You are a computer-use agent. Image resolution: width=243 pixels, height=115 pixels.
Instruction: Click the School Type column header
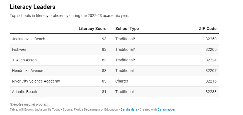coord(127,29)
